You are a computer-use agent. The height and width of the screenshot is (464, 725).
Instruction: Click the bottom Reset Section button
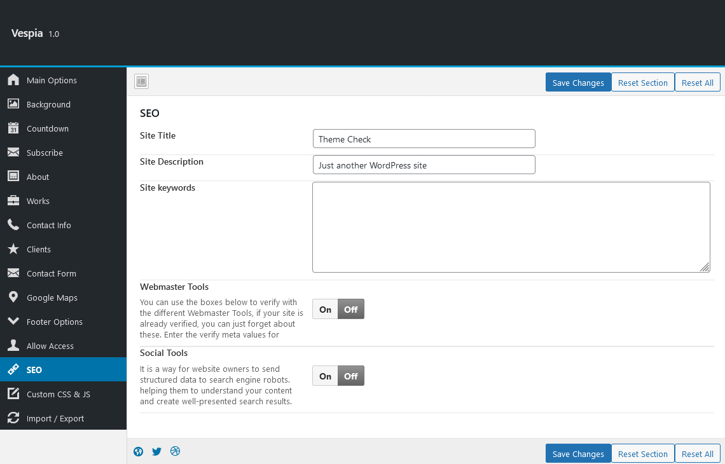click(642, 454)
